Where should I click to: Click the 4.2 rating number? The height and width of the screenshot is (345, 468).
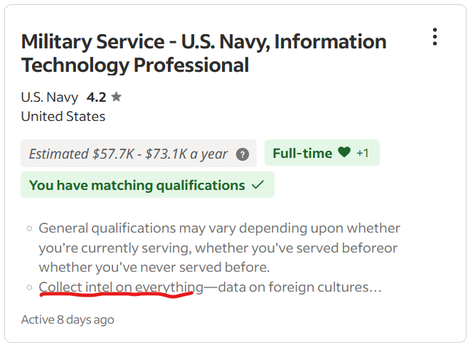point(96,97)
